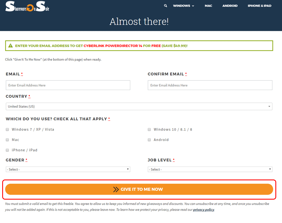Go to the Mac menu item
Viewport: 282px width, 223px height.
(x=208, y=6)
